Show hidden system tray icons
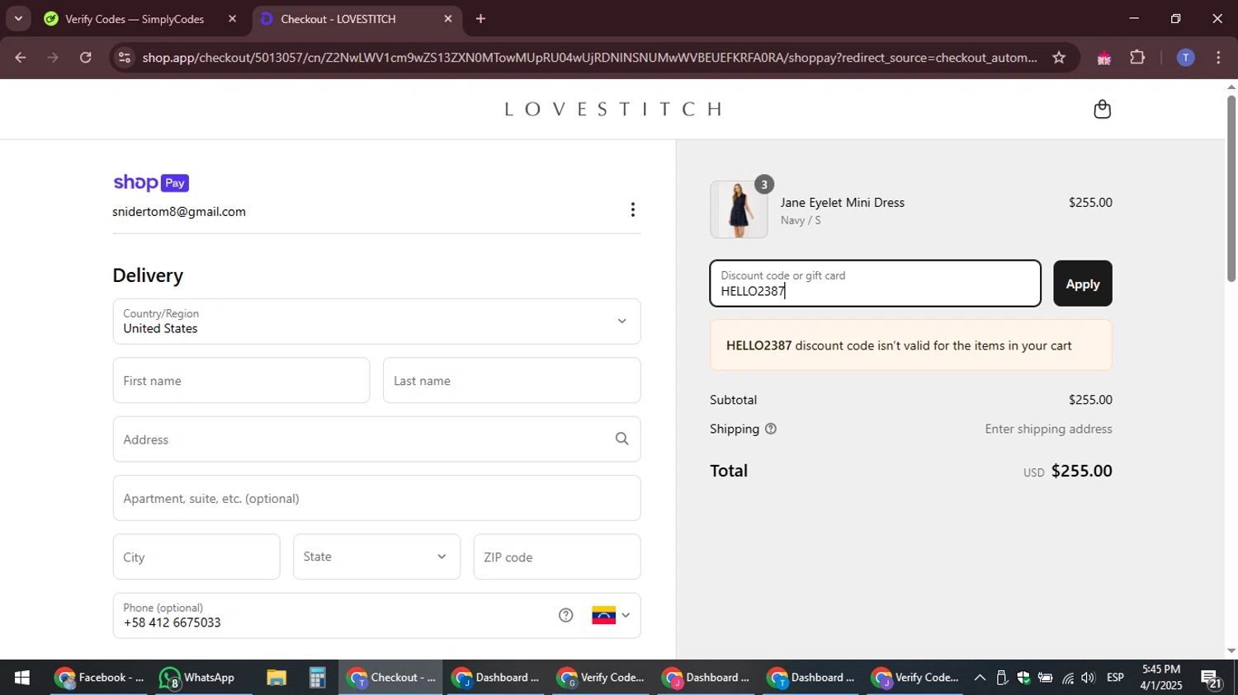 980,678
